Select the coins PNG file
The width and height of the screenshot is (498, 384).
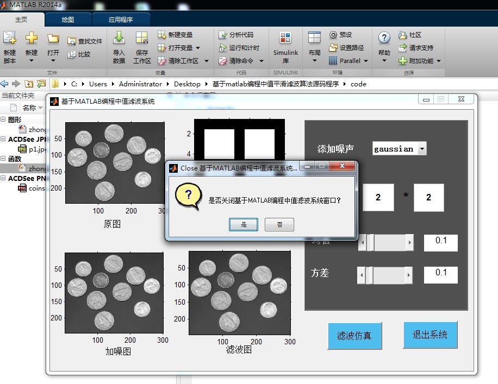click(x=32, y=188)
